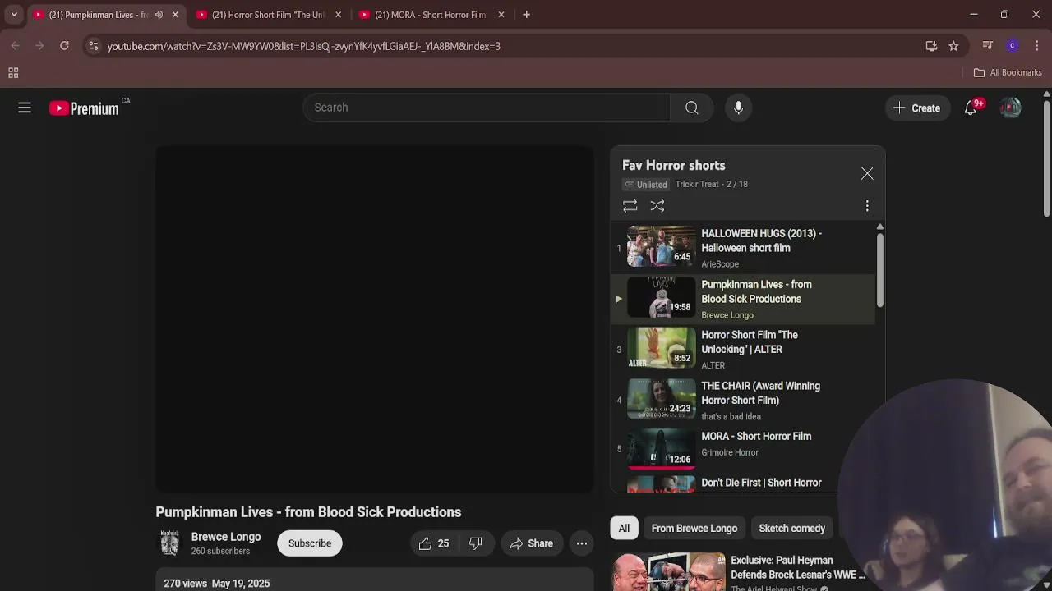This screenshot has height=591, width=1052.
Task: Open the Fav Horror shorts playlist title
Action: [x=673, y=166]
